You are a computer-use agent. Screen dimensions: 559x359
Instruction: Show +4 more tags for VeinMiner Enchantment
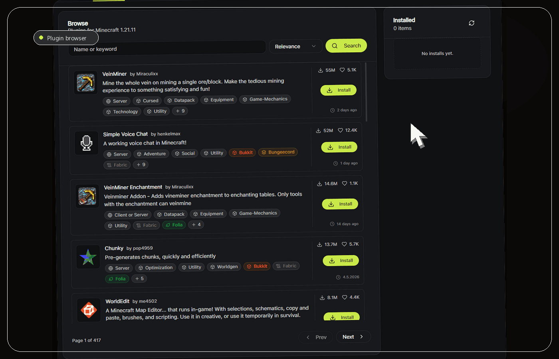coord(196,225)
